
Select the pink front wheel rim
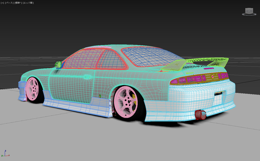coord(32,89)
